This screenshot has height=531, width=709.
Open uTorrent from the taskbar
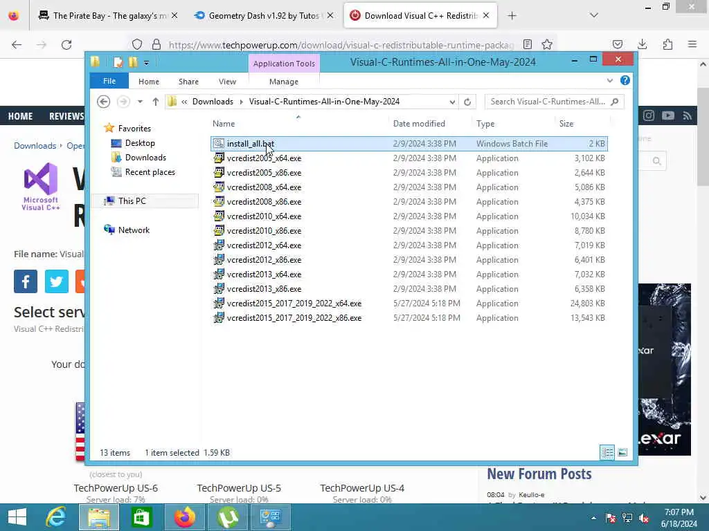pyautogui.click(x=228, y=517)
